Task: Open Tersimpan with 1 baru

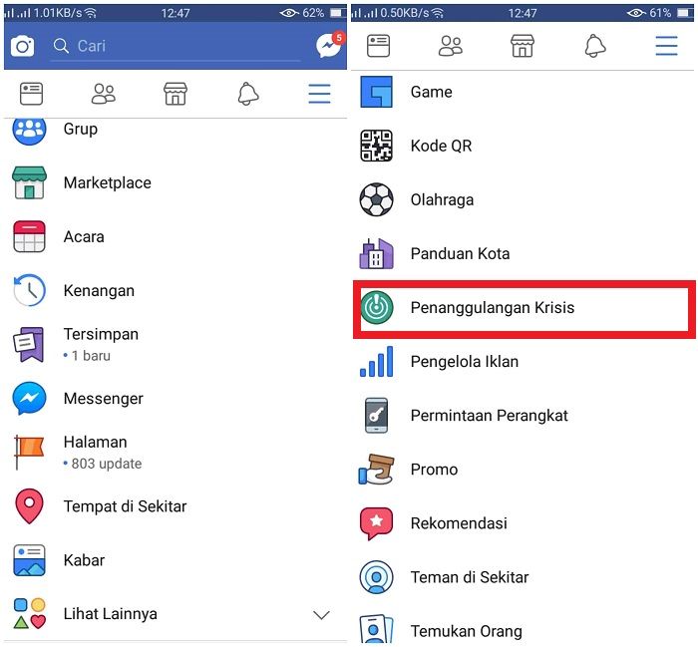Action: click(x=174, y=344)
